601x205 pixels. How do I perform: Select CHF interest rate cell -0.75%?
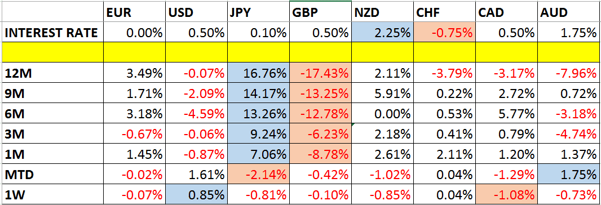(444, 33)
